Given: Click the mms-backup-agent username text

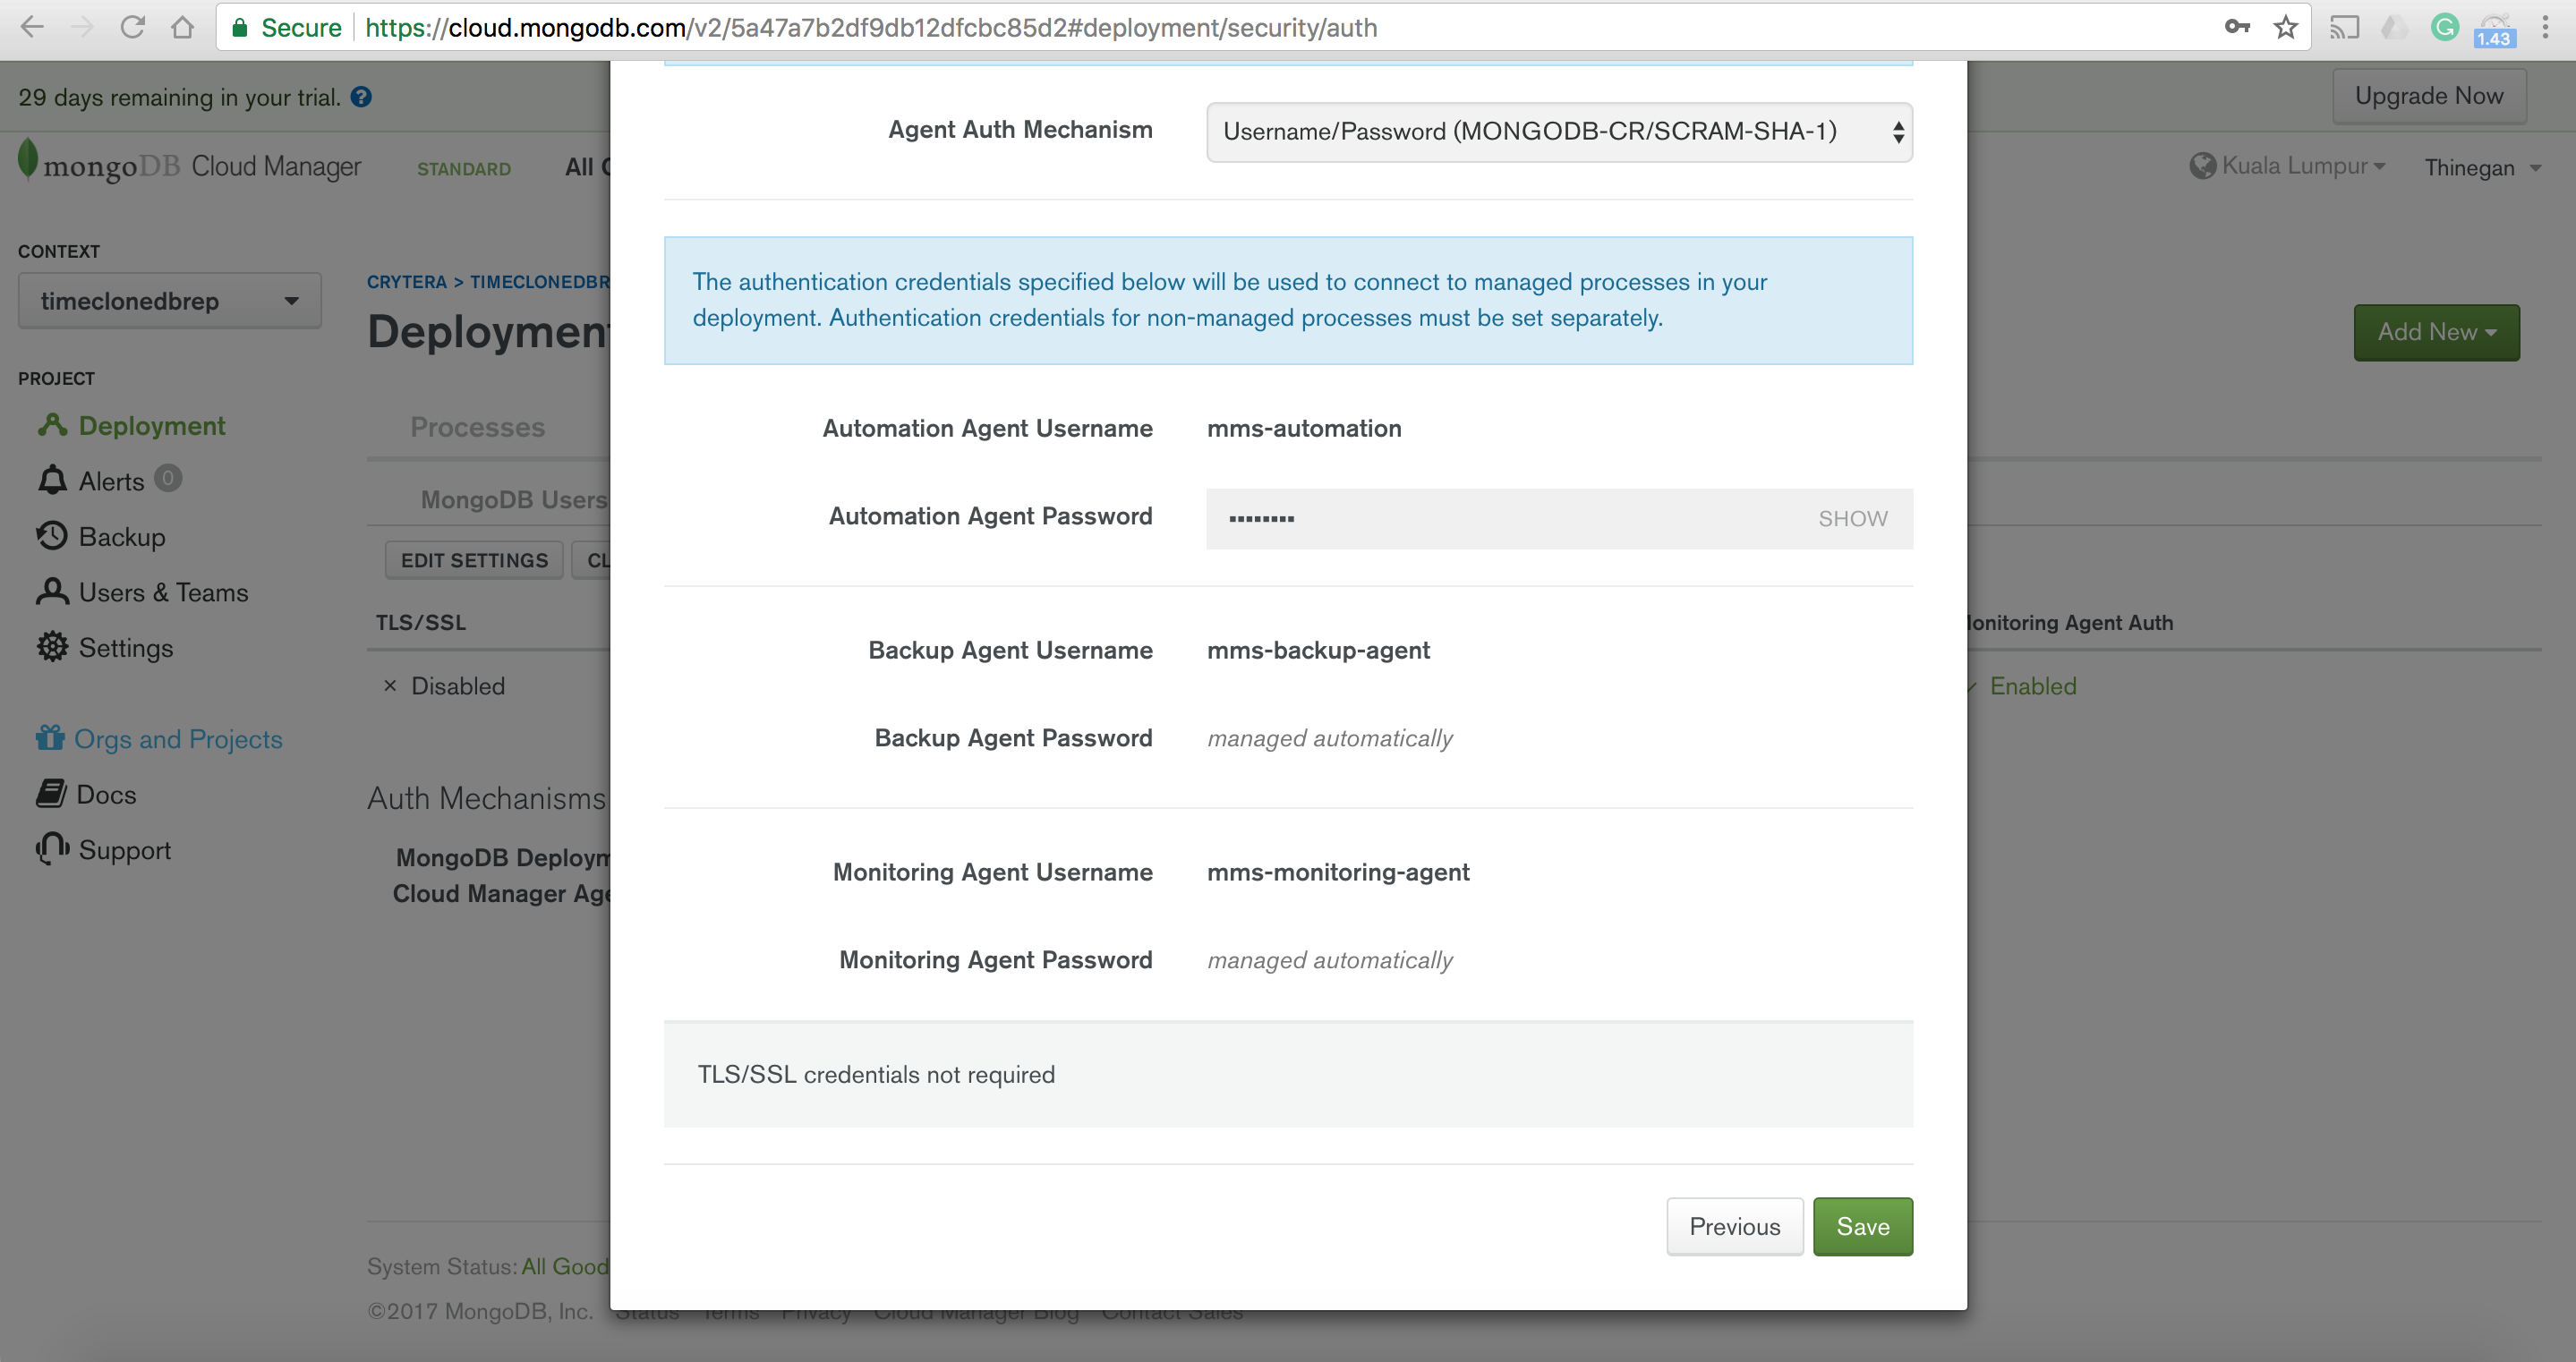Looking at the screenshot, I should (1318, 650).
